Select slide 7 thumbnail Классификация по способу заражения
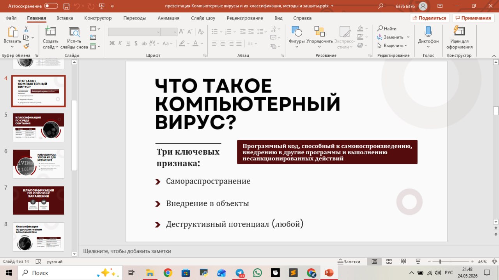499x280 pixels. (39, 200)
